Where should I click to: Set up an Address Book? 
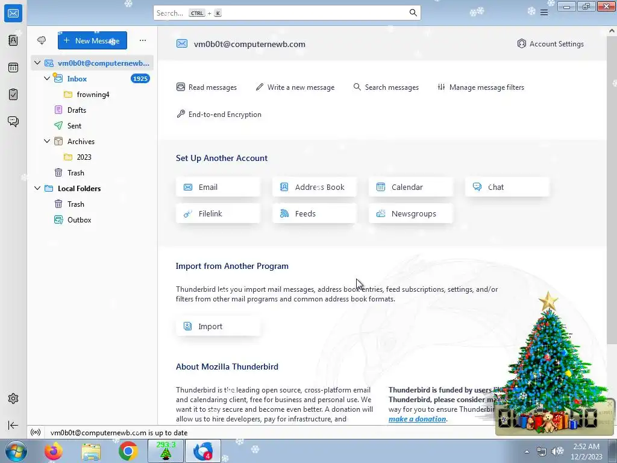(315, 187)
